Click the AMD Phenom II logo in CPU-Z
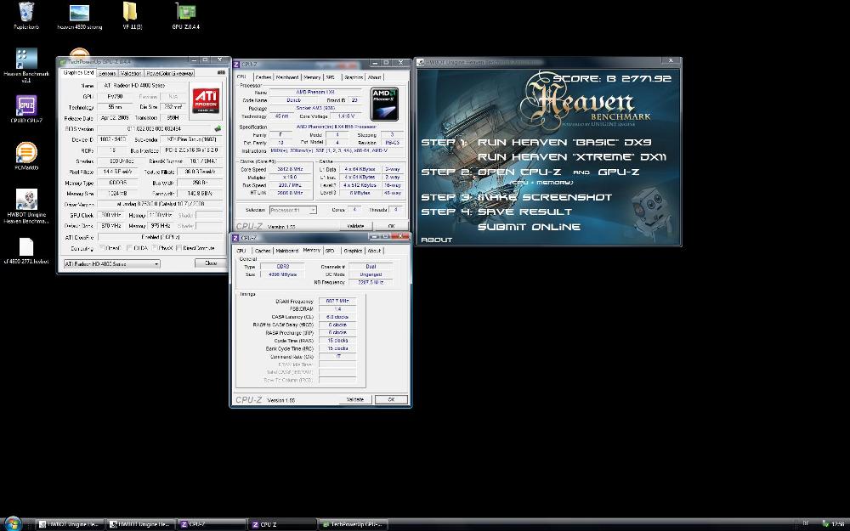This screenshot has width=850, height=531. 385,104
